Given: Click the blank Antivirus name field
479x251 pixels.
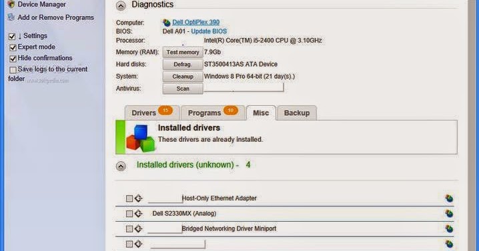Looking at the screenshot, I should click(244, 88).
